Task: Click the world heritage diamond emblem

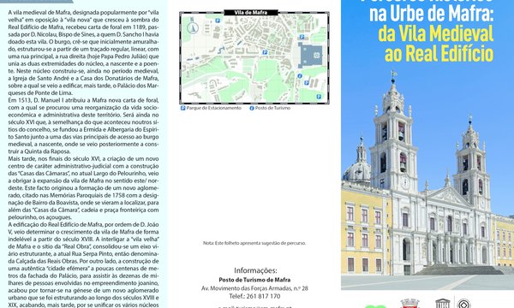Action: click(463, 304)
